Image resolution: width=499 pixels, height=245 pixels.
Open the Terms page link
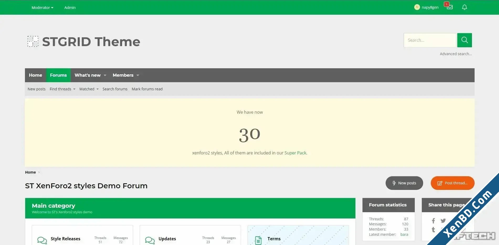click(x=274, y=239)
